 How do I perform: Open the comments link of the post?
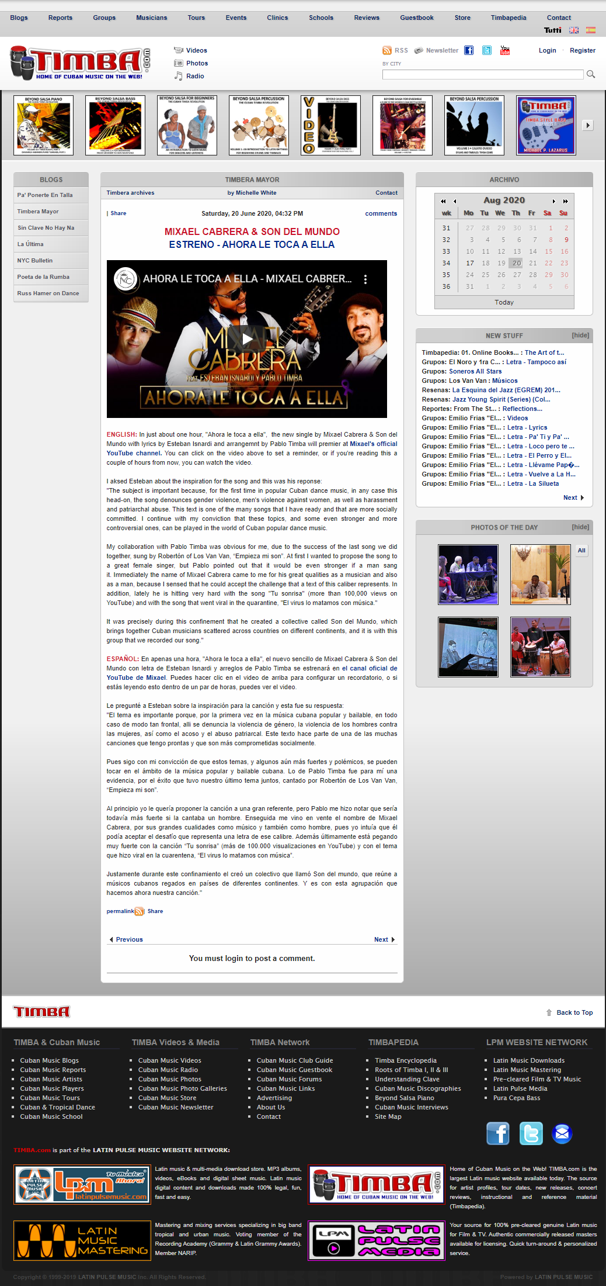coord(381,213)
